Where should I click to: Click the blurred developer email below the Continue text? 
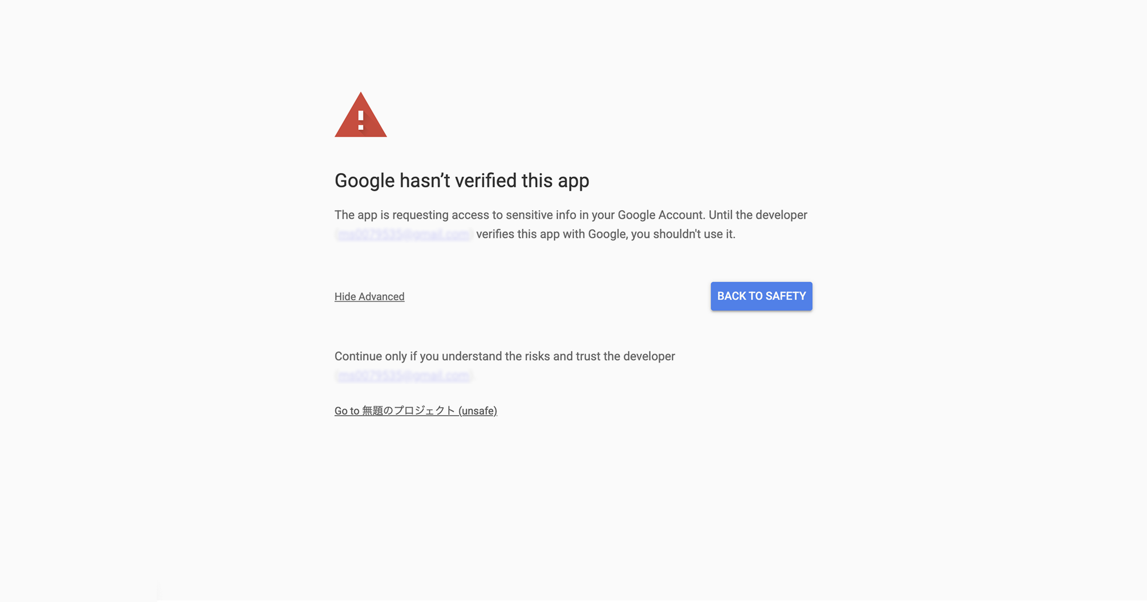(x=404, y=376)
